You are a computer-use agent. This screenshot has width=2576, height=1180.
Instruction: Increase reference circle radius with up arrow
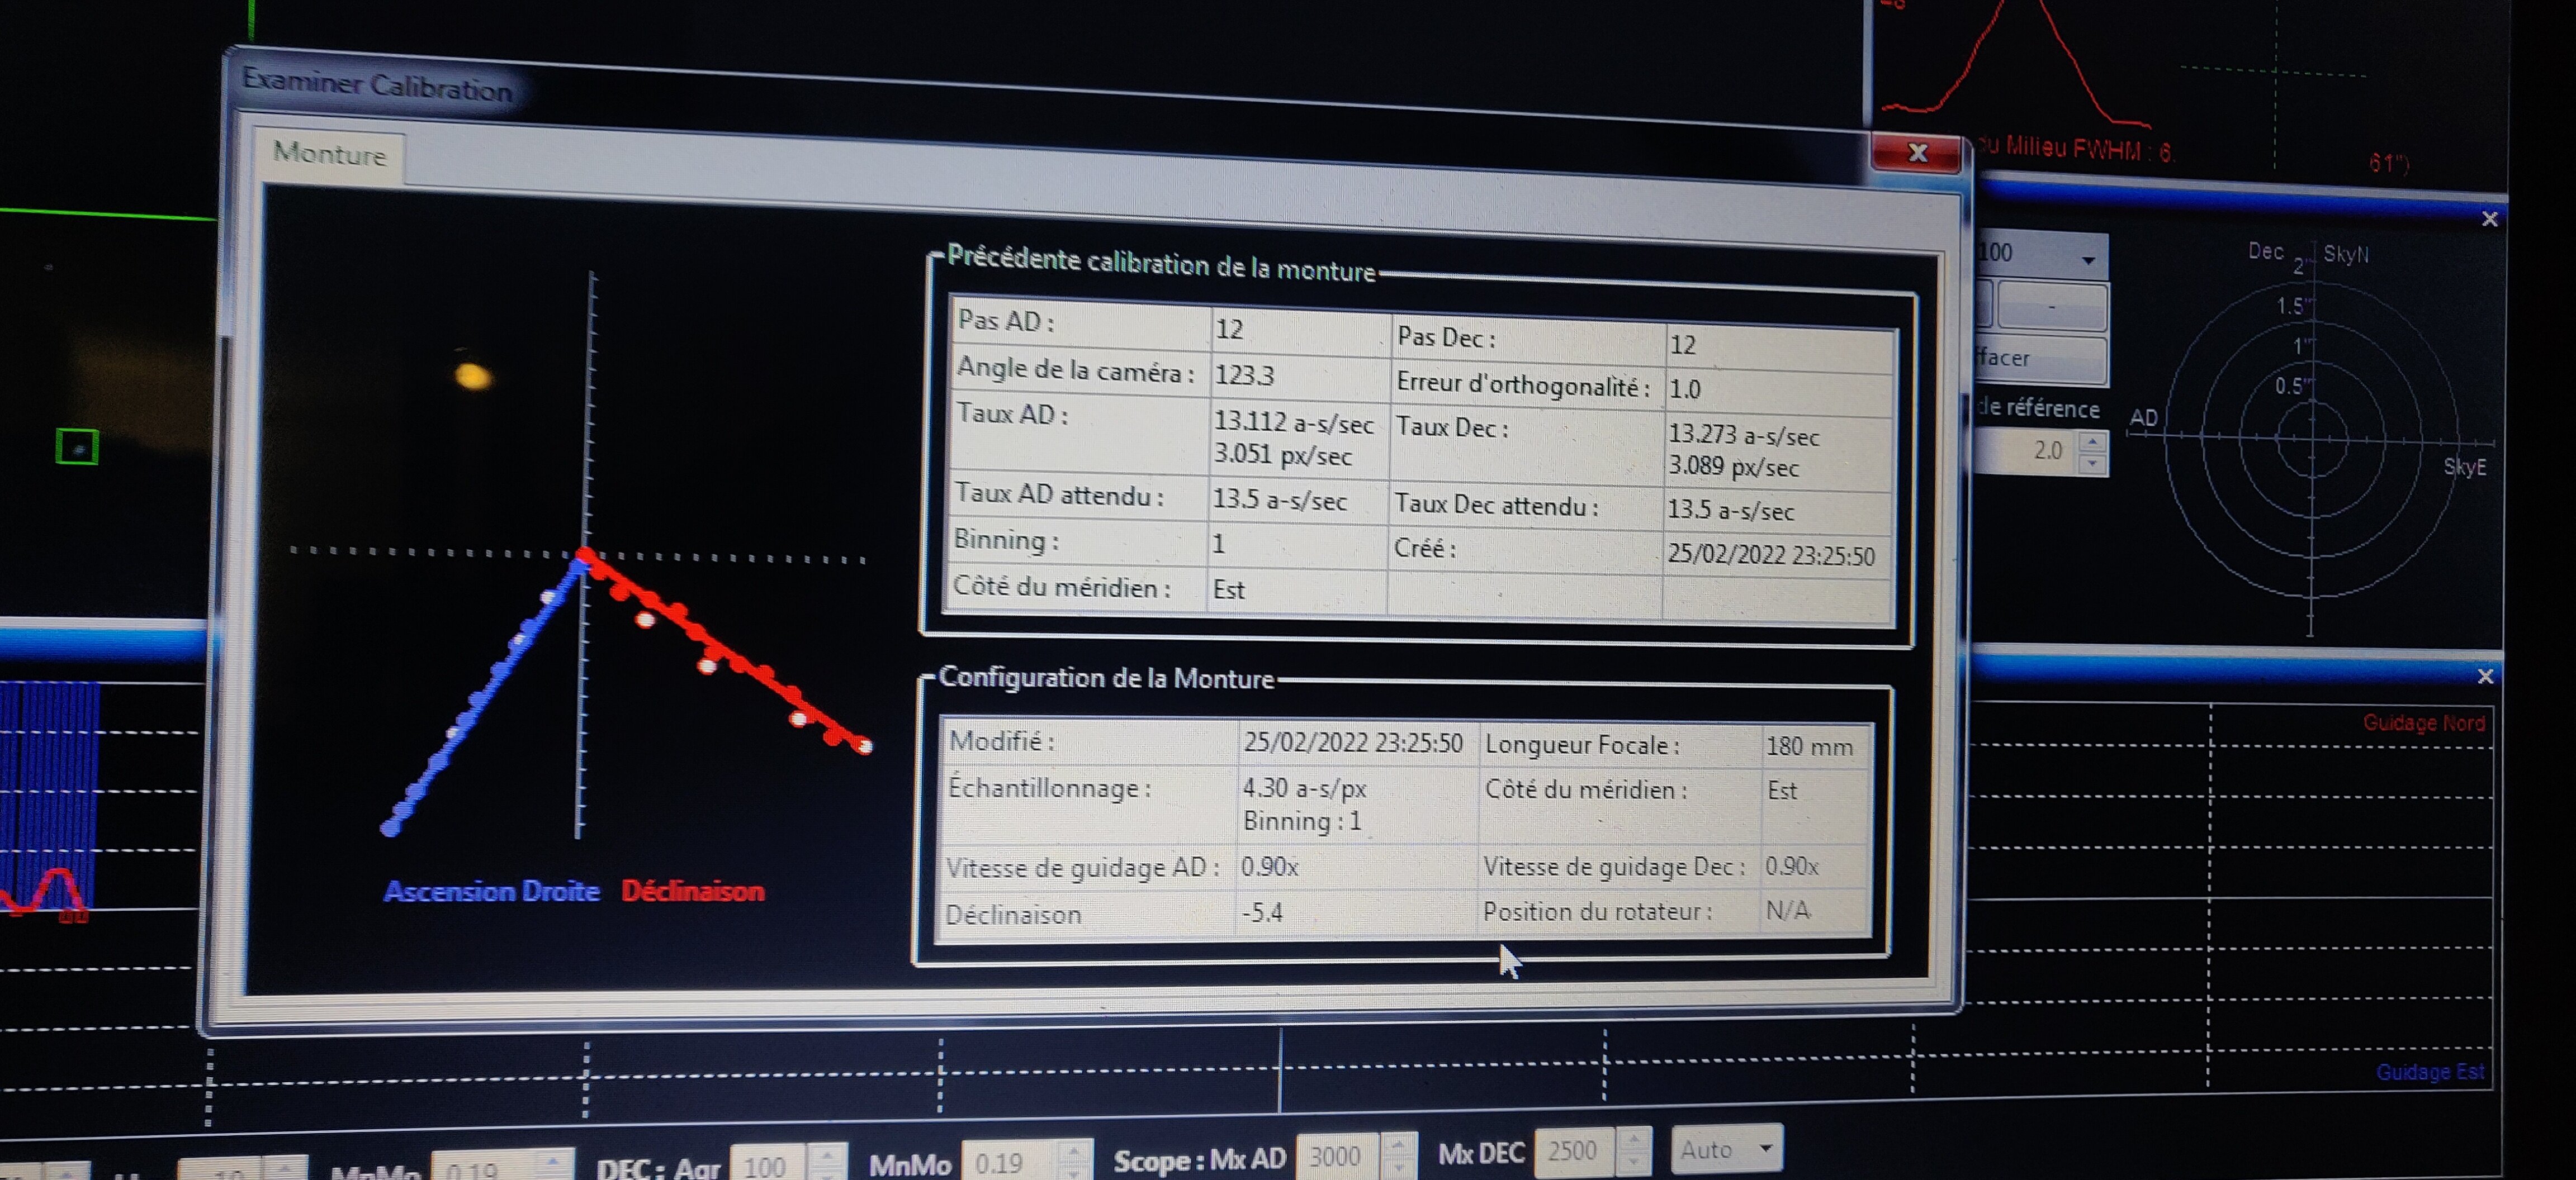tap(2092, 441)
